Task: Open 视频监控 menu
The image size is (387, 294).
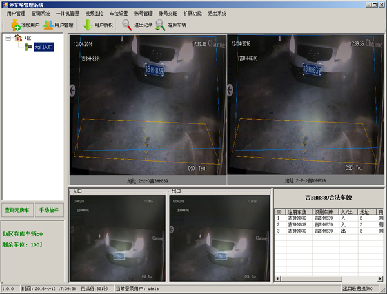Action: point(94,14)
